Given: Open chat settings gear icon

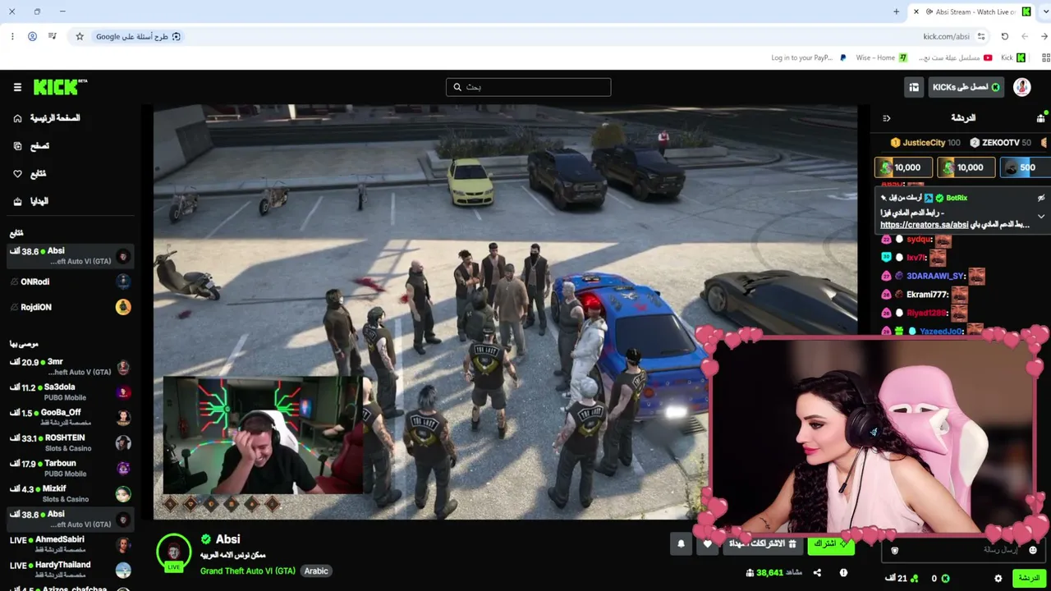Looking at the screenshot, I should [998, 579].
